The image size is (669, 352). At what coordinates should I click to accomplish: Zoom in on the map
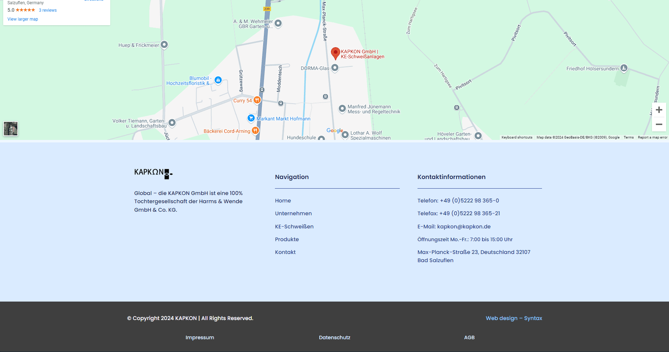(x=659, y=110)
